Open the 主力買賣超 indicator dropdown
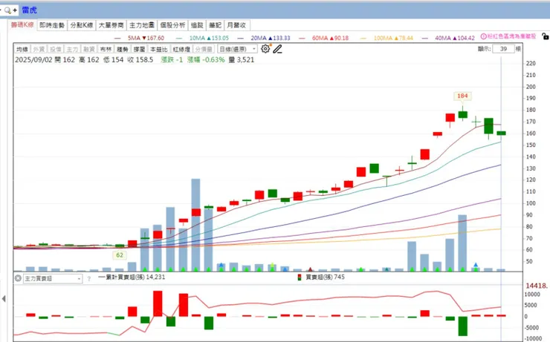 click(x=53, y=279)
